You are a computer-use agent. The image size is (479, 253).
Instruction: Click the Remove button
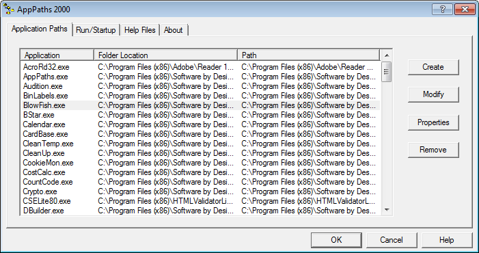click(x=433, y=150)
